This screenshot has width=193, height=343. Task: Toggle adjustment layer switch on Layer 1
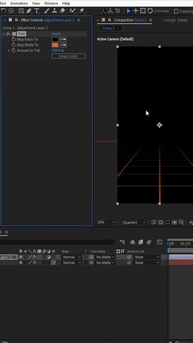[x=49, y=257]
